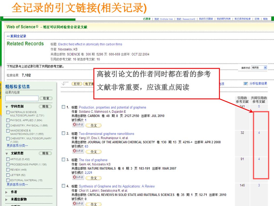Click 全文 button for record 2
The height and width of the screenshot is (206, 274).
[x=93, y=152]
